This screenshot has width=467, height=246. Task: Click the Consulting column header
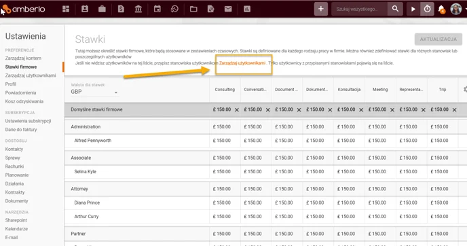(225, 90)
